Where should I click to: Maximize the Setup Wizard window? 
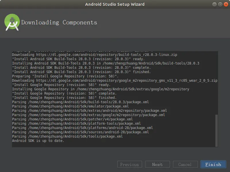click(x=220, y=4)
